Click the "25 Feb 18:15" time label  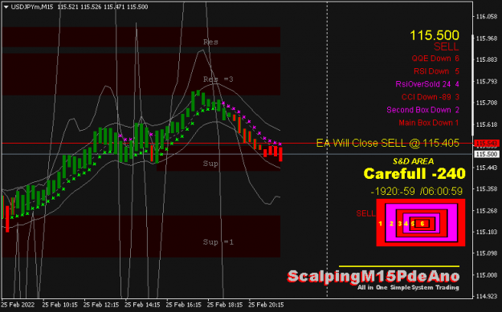tap(225, 305)
